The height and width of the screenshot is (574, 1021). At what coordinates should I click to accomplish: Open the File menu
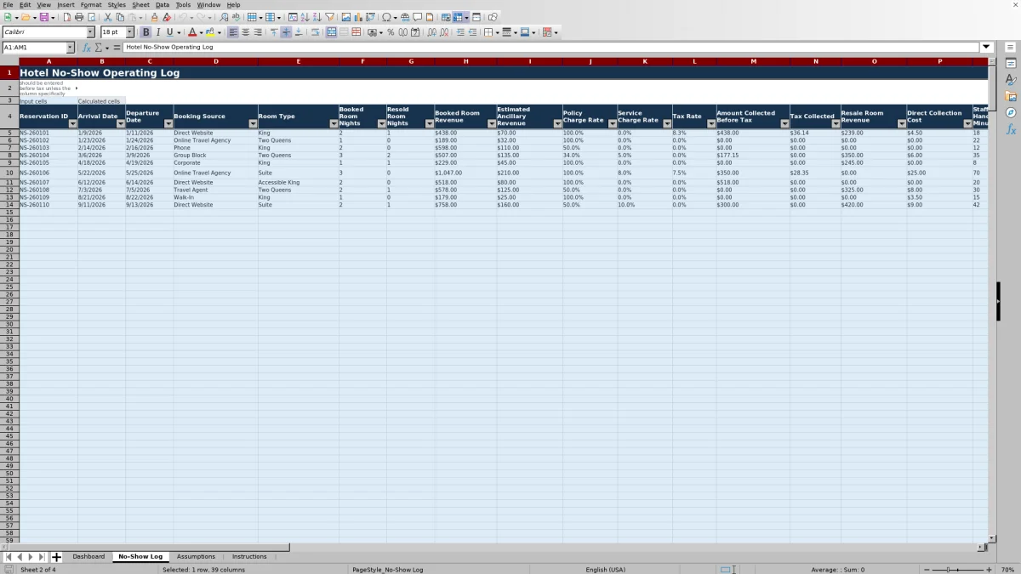8,4
